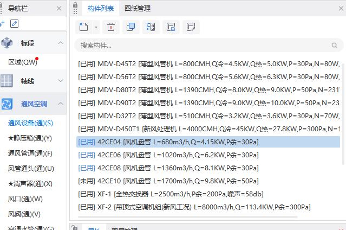The height and width of the screenshot is (230, 346).
Task: Select 42CE08 风机盘管 row
Action: (208, 168)
